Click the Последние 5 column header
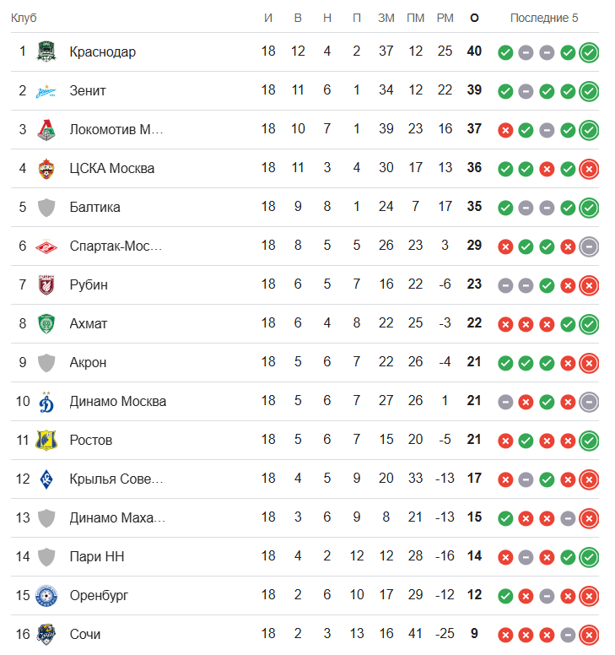Screen dimensions: 615x655 click(x=544, y=18)
